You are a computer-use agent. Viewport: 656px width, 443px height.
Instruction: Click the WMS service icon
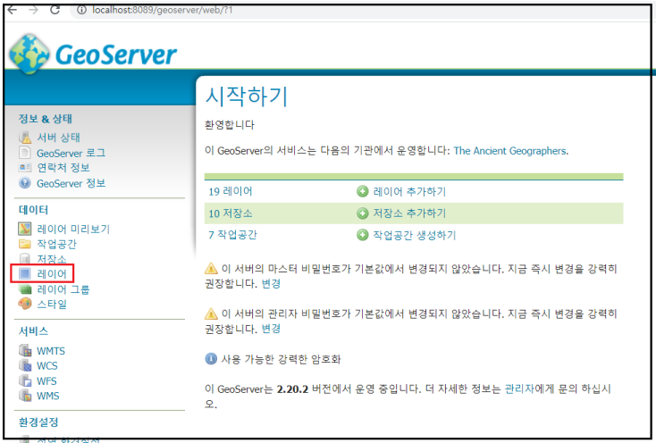(x=25, y=396)
